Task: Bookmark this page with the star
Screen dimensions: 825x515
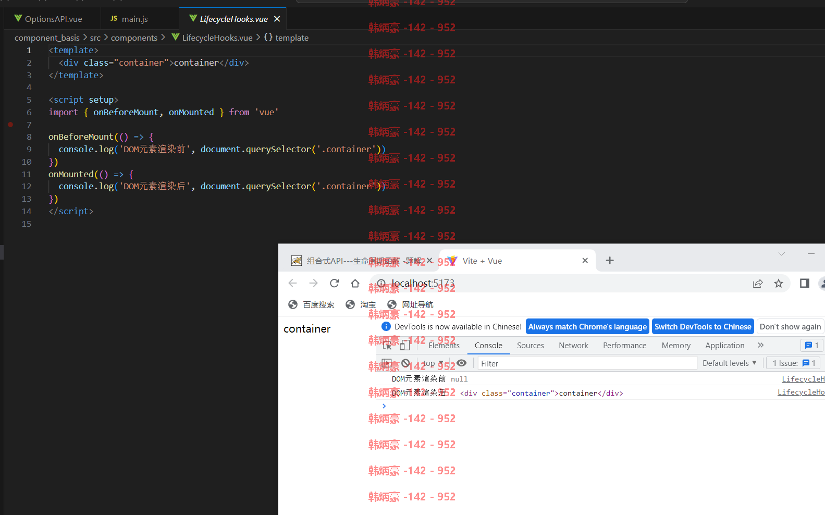Action: [779, 283]
